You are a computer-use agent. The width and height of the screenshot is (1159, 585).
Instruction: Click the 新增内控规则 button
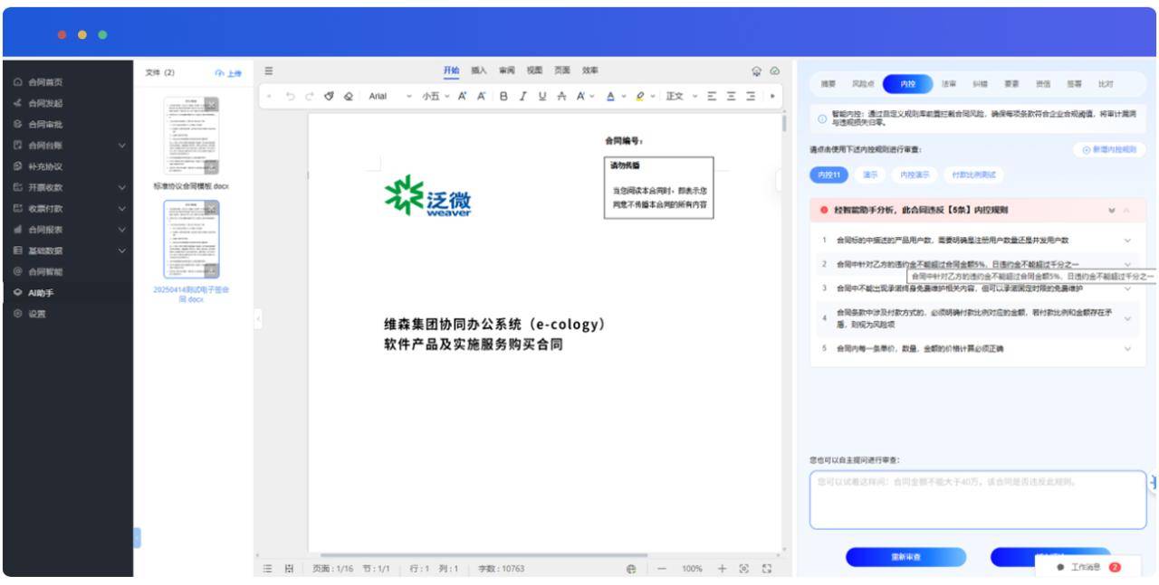[1109, 150]
